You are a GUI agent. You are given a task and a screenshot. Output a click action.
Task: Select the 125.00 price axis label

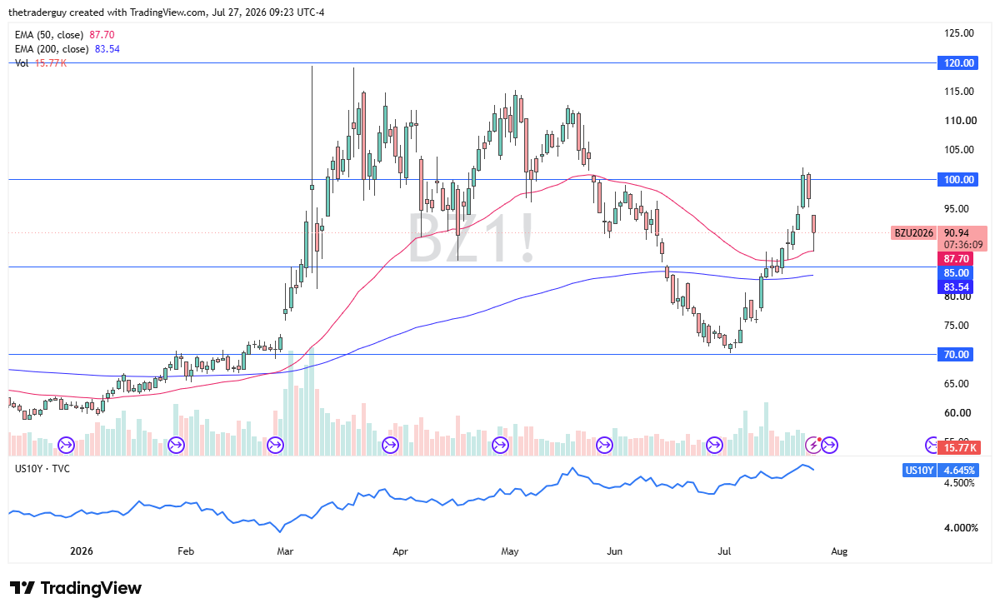(958, 33)
